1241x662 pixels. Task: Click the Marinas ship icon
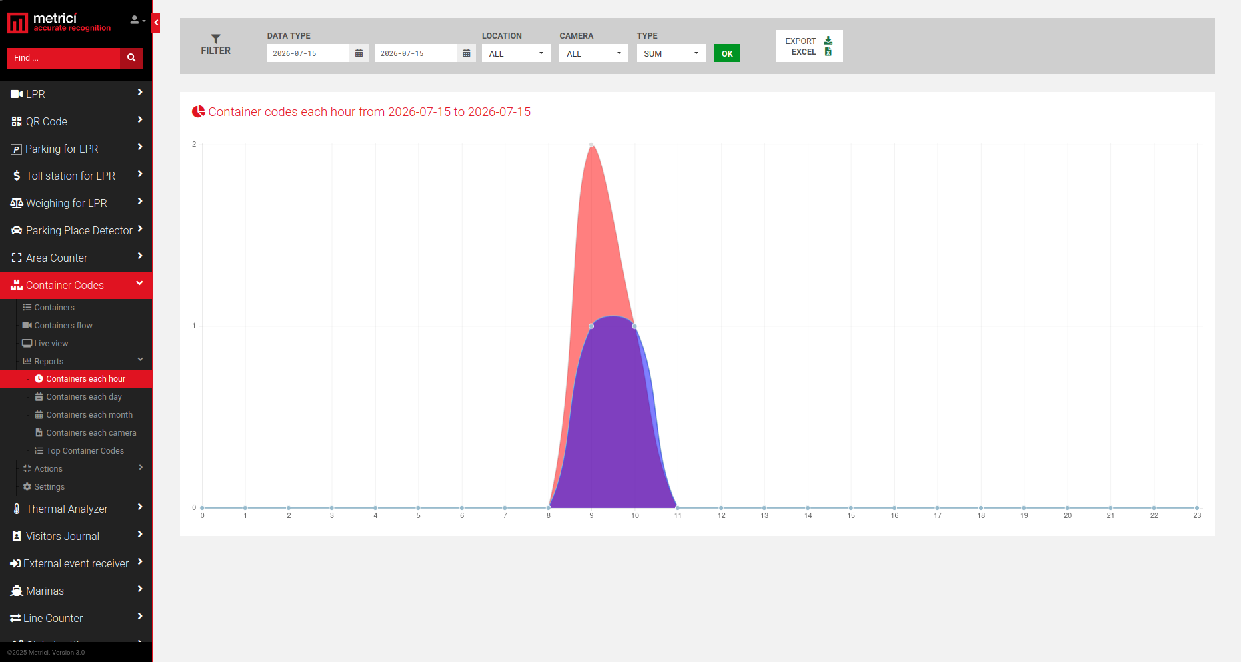coord(17,591)
